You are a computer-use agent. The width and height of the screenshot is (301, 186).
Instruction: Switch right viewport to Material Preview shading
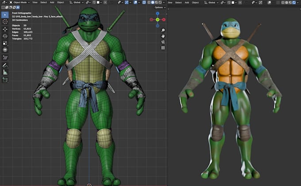point(290,3)
